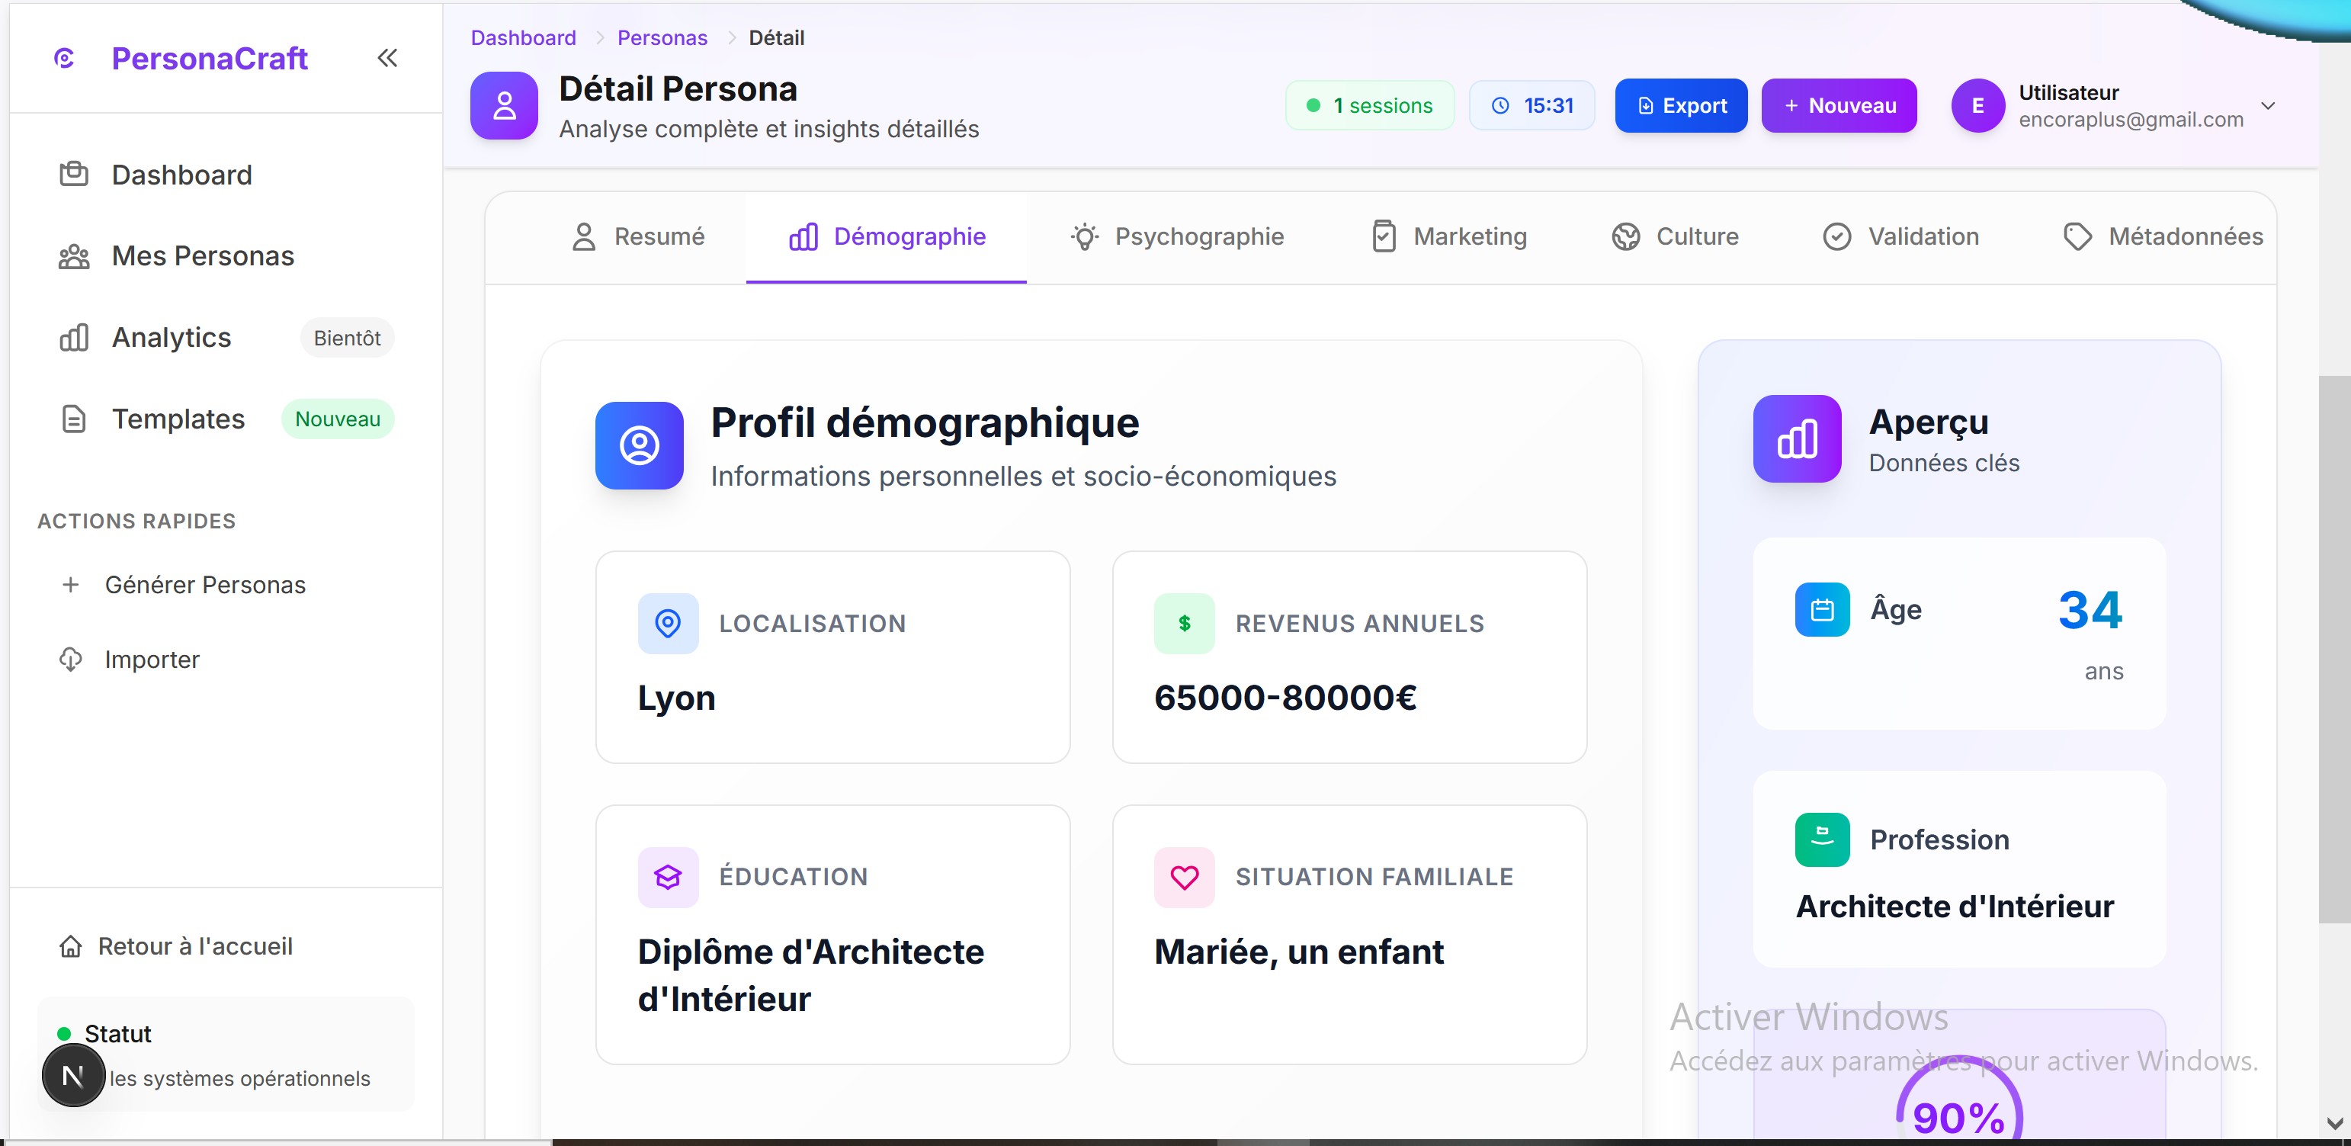Click the round N Next.js indicator
The height and width of the screenshot is (1146, 2351).
click(73, 1076)
